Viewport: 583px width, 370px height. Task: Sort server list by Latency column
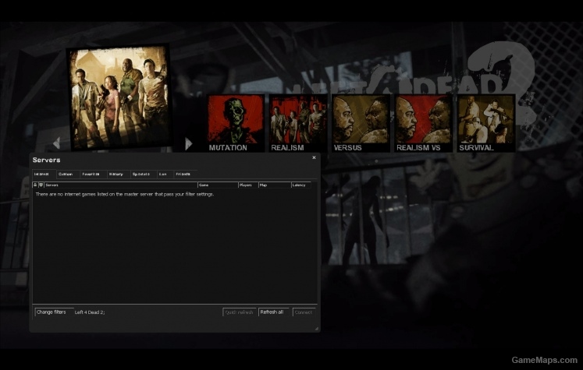300,185
